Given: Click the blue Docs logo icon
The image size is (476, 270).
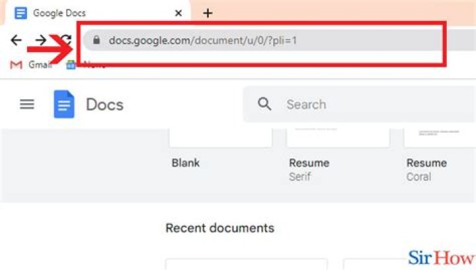Looking at the screenshot, I should [x=64, y=104].
